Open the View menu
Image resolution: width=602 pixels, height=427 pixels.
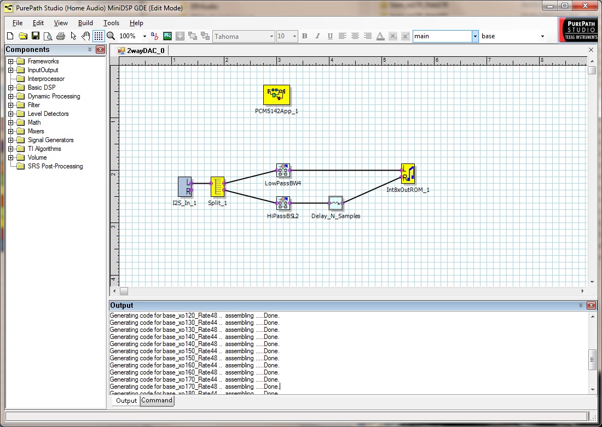[x=61, y=22]
